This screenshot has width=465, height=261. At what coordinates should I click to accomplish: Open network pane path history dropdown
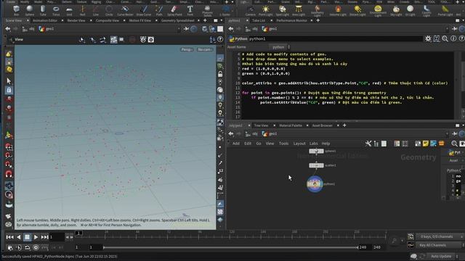(x=447, y=133)
